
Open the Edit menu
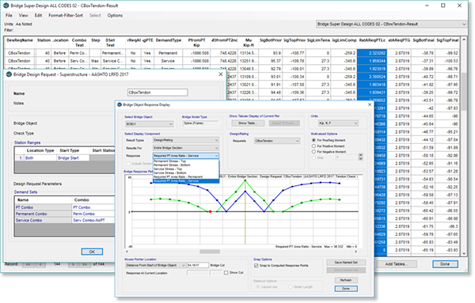(x=38, y=15)
